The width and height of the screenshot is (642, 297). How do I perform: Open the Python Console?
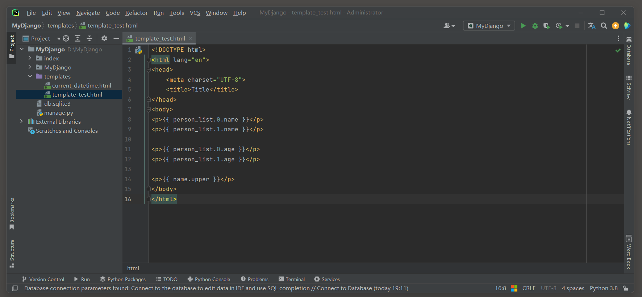click(209, 279)
